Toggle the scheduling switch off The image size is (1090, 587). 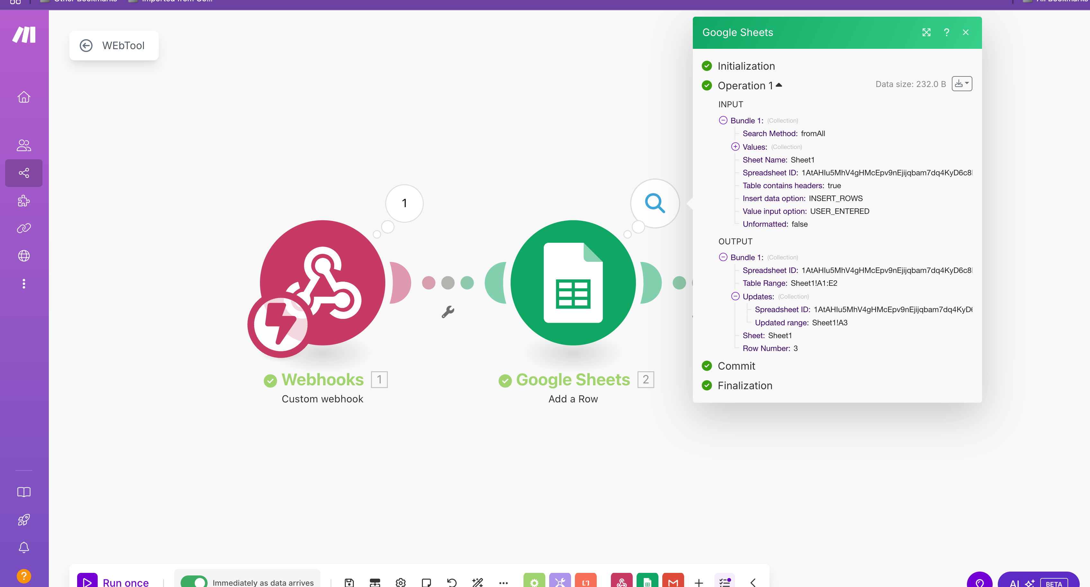pyautogui.click(x=194, y=582)
